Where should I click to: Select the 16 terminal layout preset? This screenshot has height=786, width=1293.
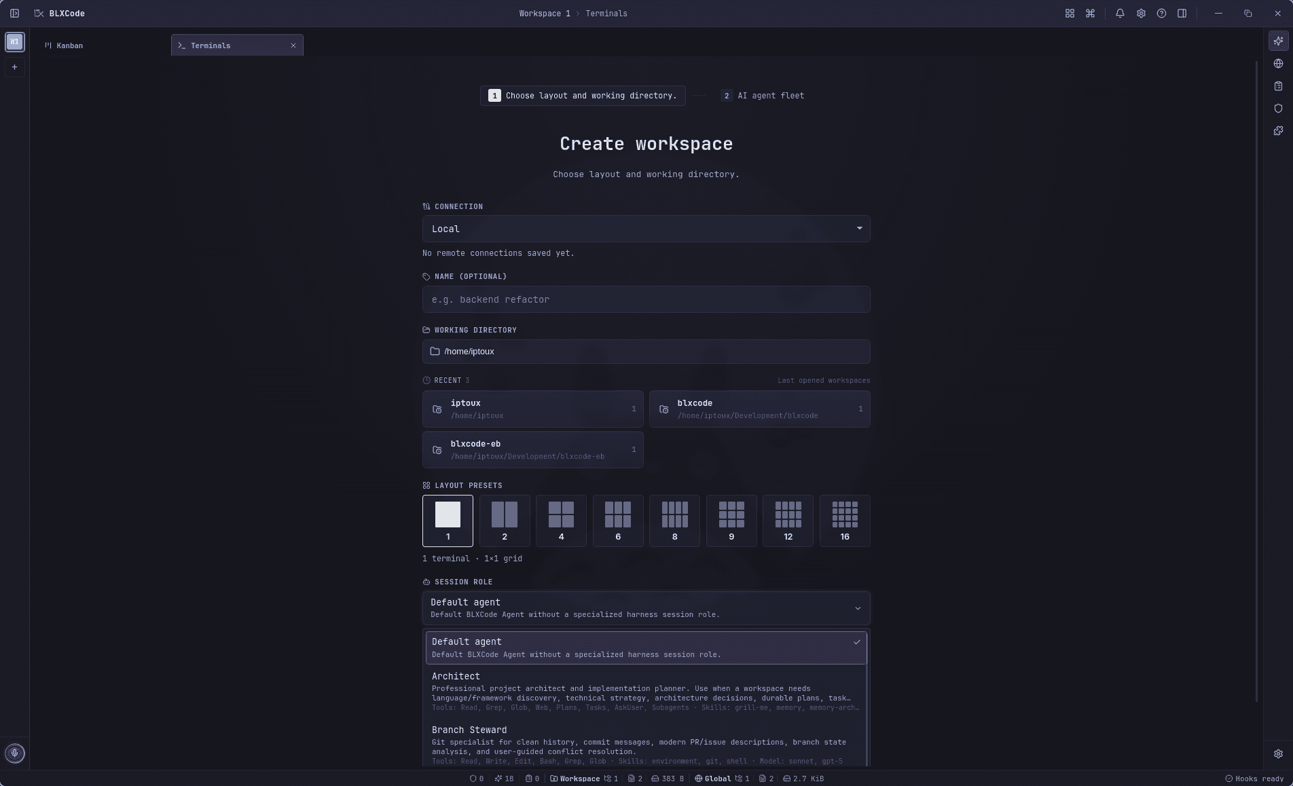(845, 521)
